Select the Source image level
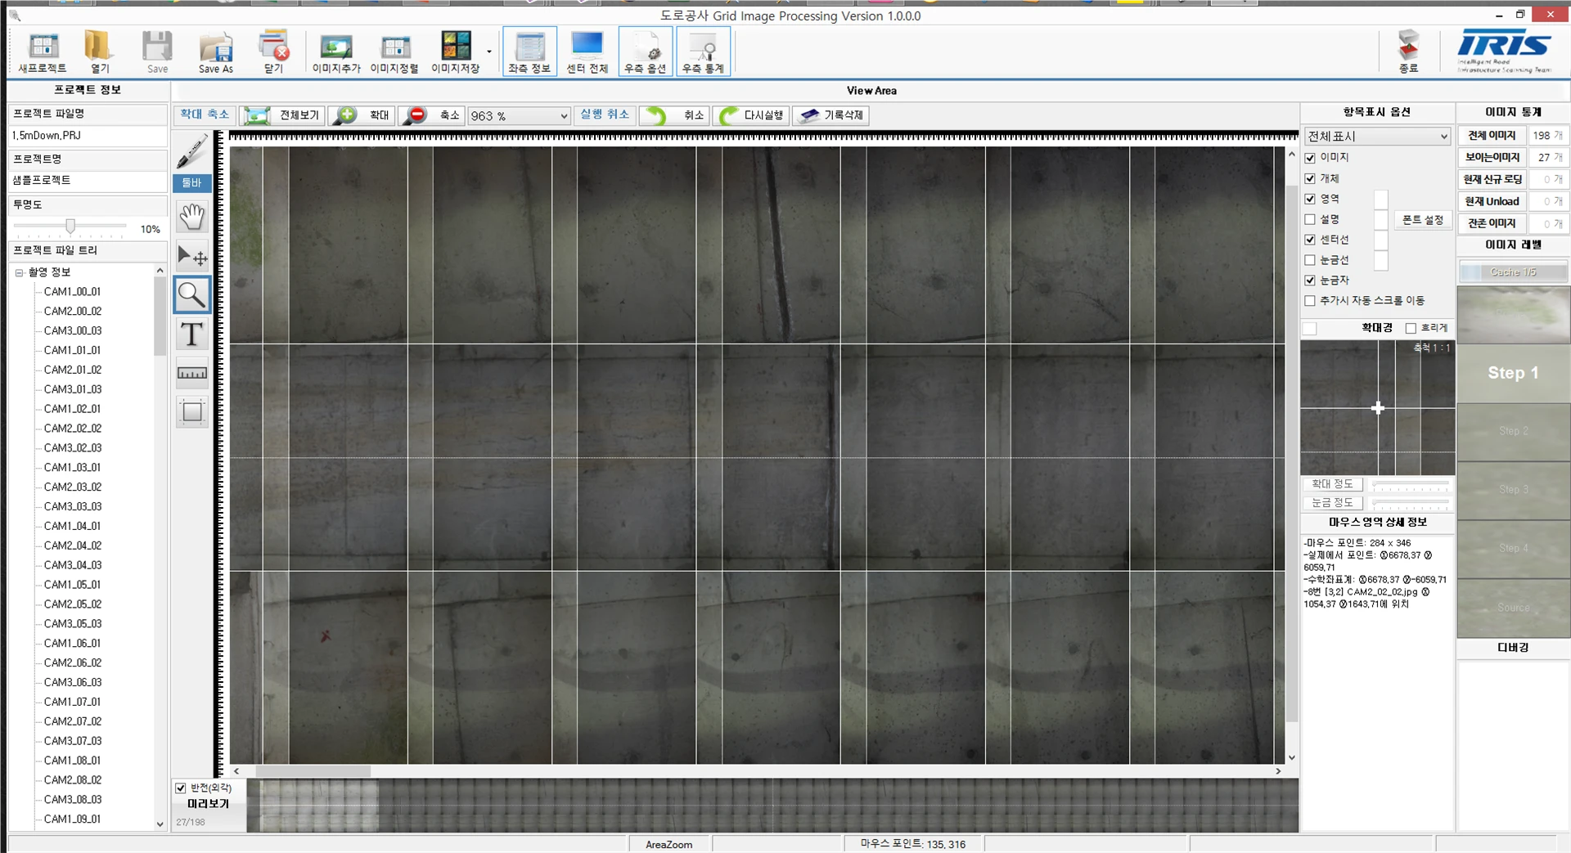Image resolution: width=1571 pixels, height=853 pixels. (x=1513, y=608)
